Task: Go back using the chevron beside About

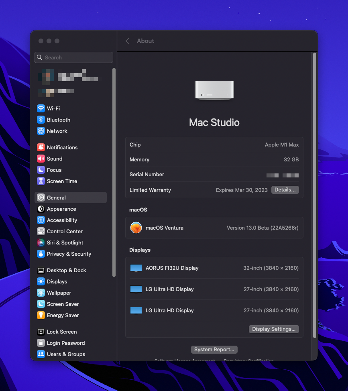Action: 127,41
